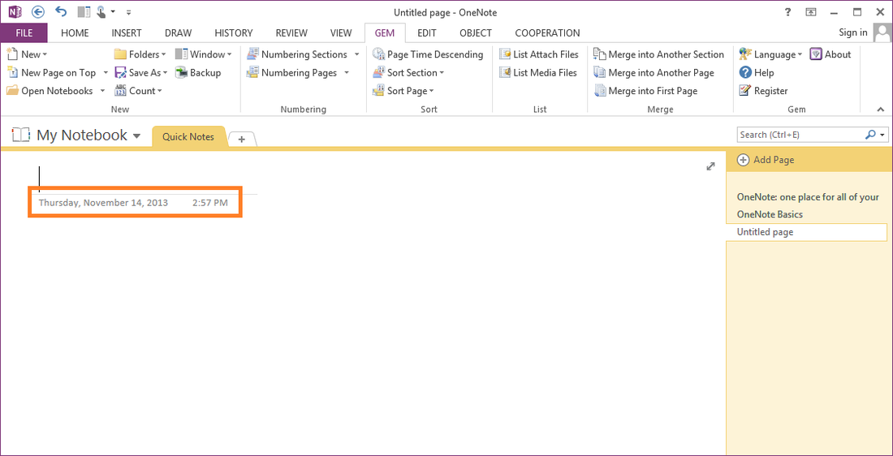Click Merge into First Page
This screenshot has height=456, width=893.
[x=645, y=91]
